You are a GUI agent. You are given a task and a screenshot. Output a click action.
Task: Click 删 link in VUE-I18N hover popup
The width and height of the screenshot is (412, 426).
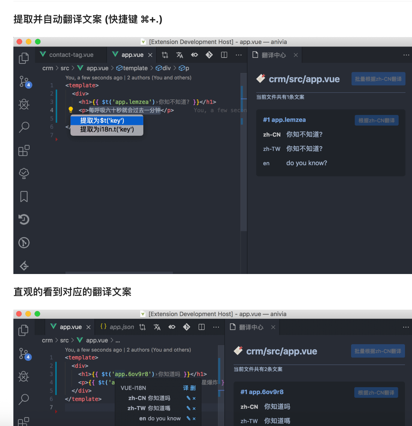pyautogui.click(x=193, y=388)
